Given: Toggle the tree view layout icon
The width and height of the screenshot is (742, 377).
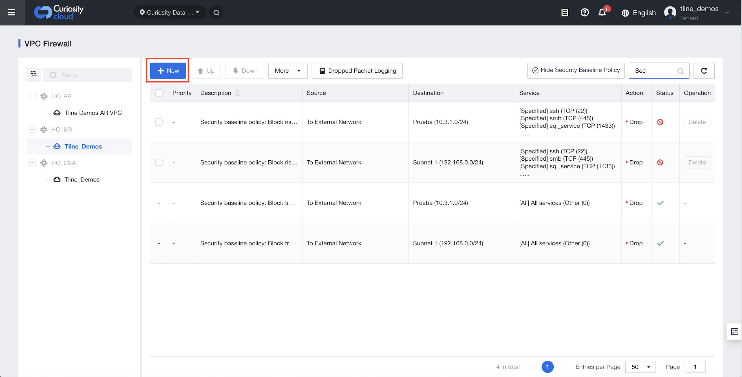Looking at the screenshot, I should (x=34, y=74).
